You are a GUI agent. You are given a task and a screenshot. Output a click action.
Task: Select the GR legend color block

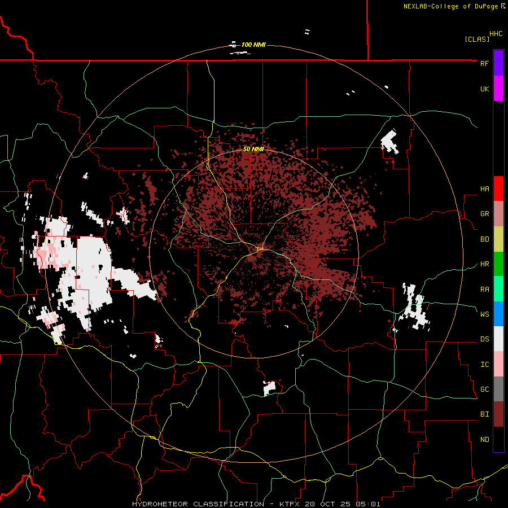click(498, 214)
